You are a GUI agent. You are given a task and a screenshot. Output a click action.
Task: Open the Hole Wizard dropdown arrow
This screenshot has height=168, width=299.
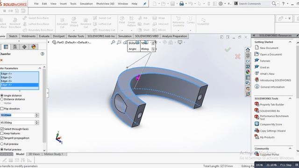coord(74,30)
